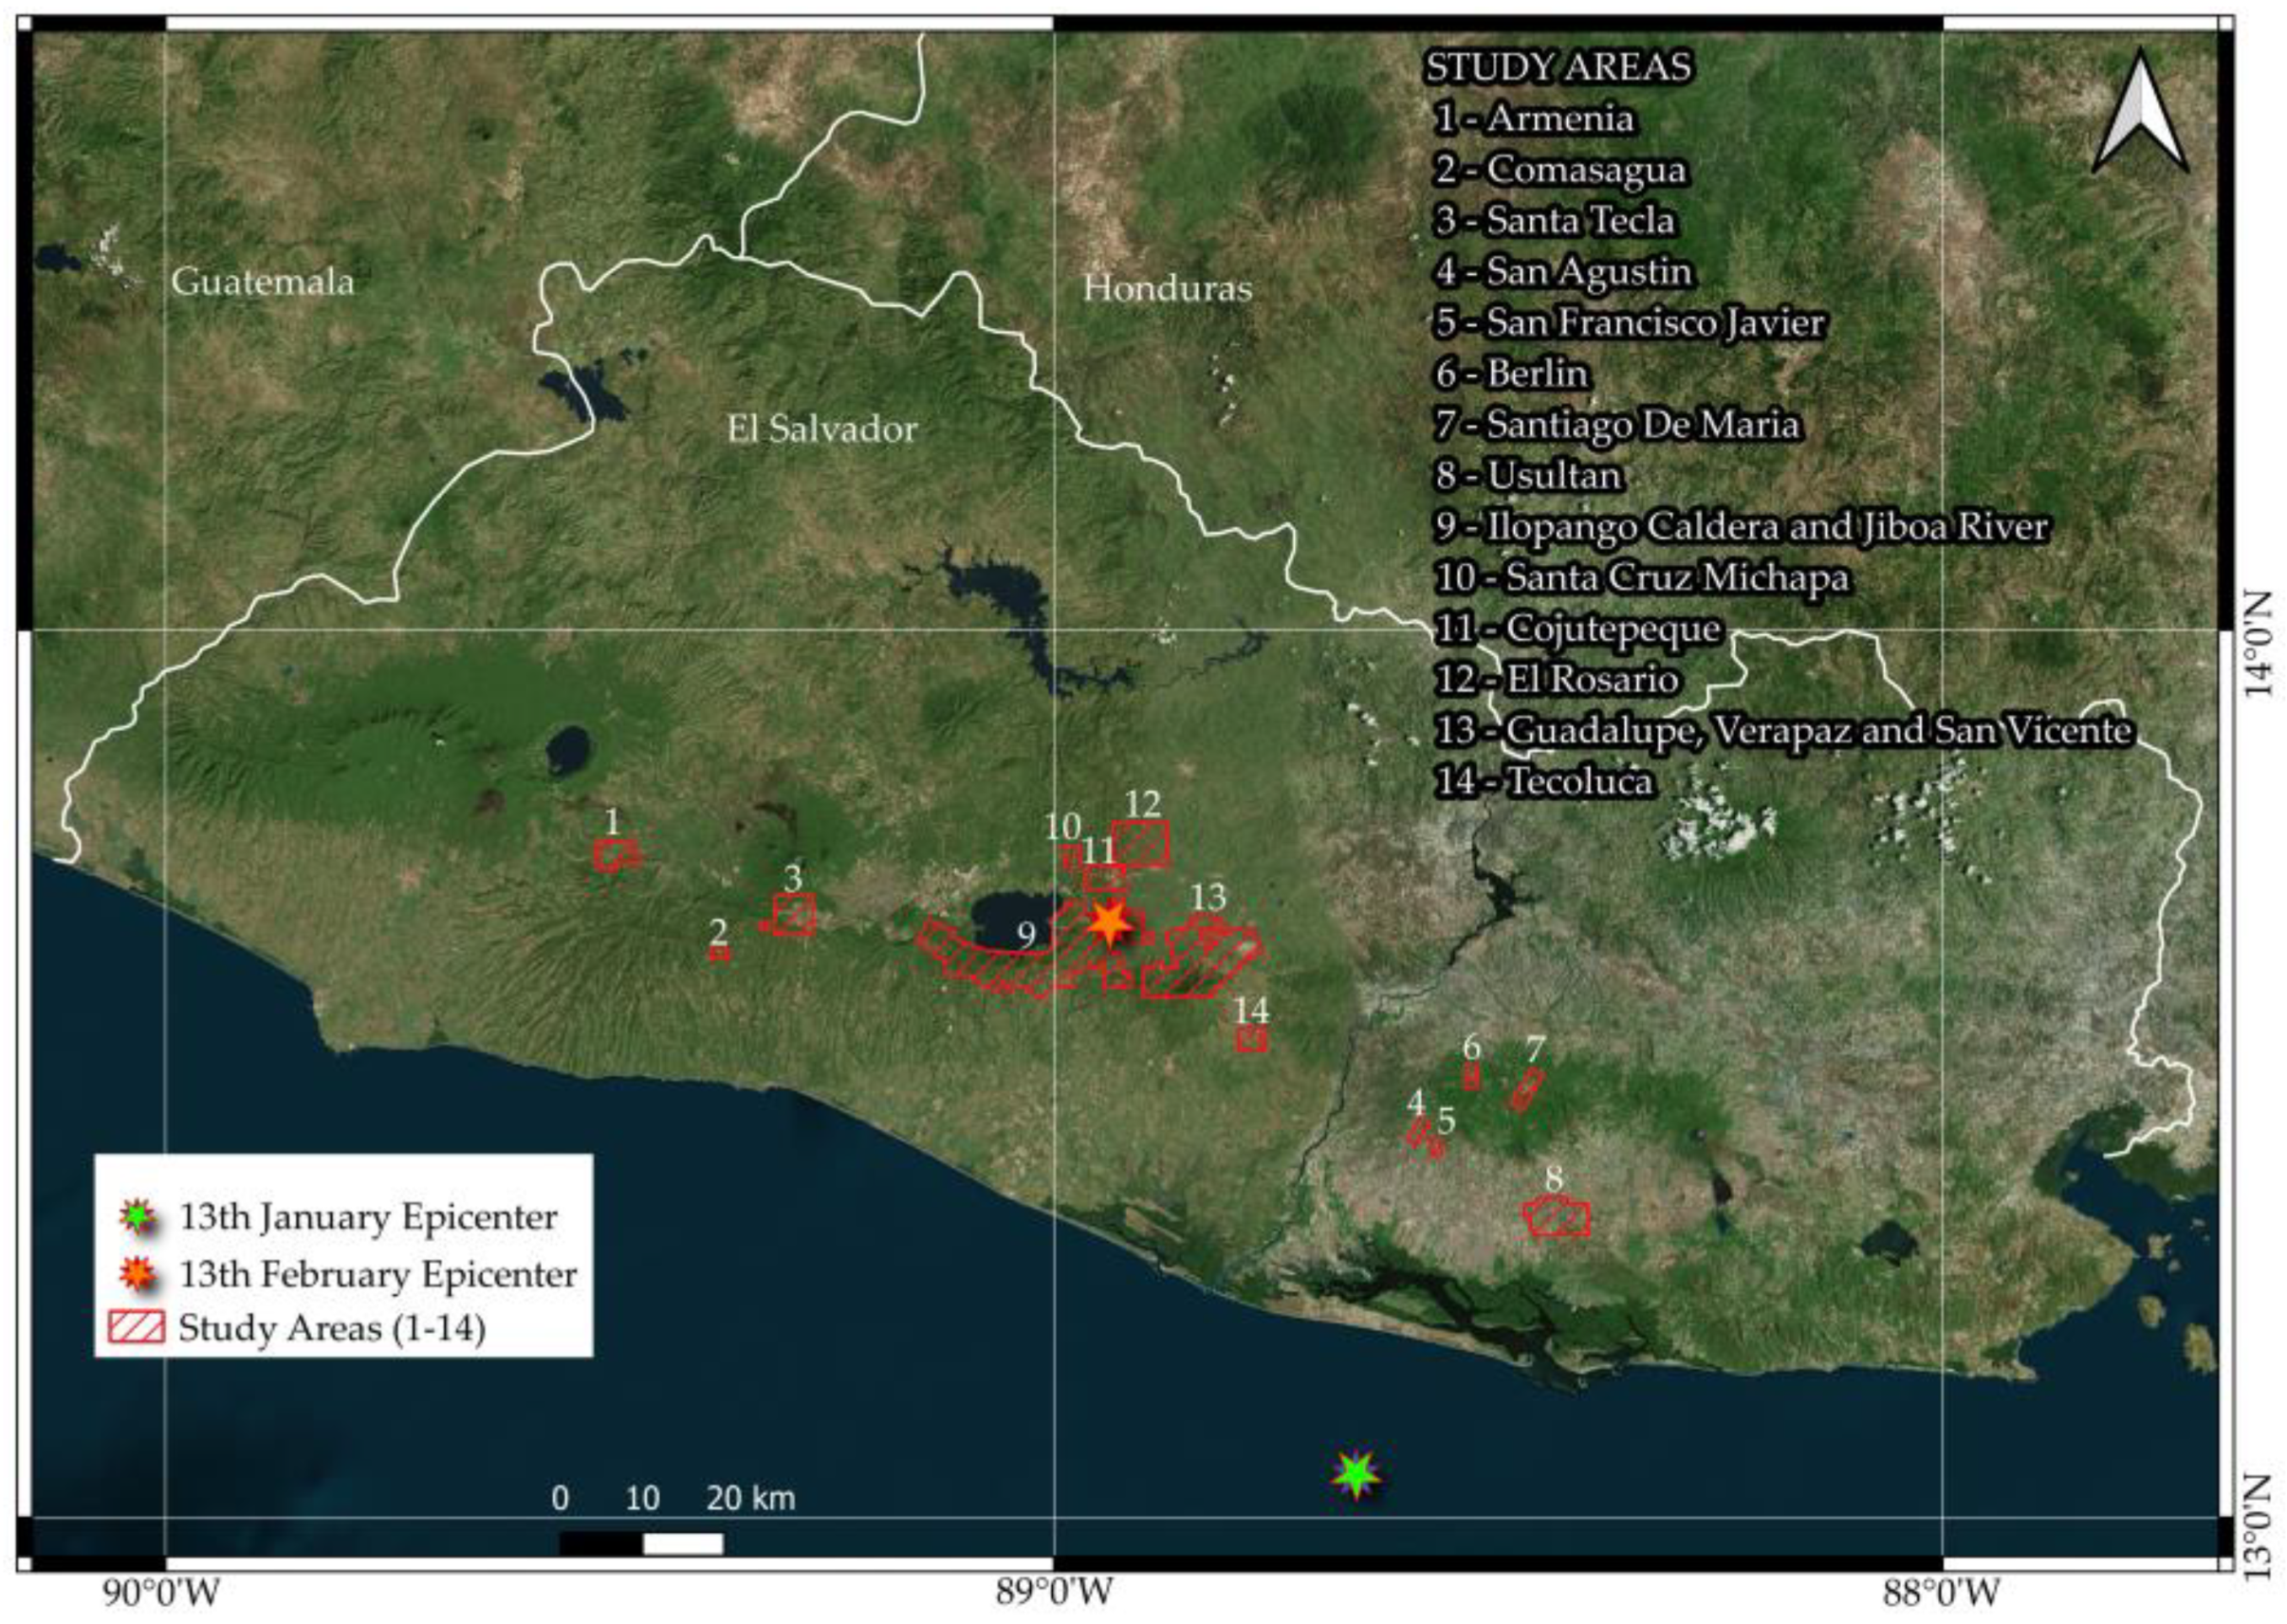
Task: Select study area 12 El Rosario polygon
Action: click(1140, 843)
